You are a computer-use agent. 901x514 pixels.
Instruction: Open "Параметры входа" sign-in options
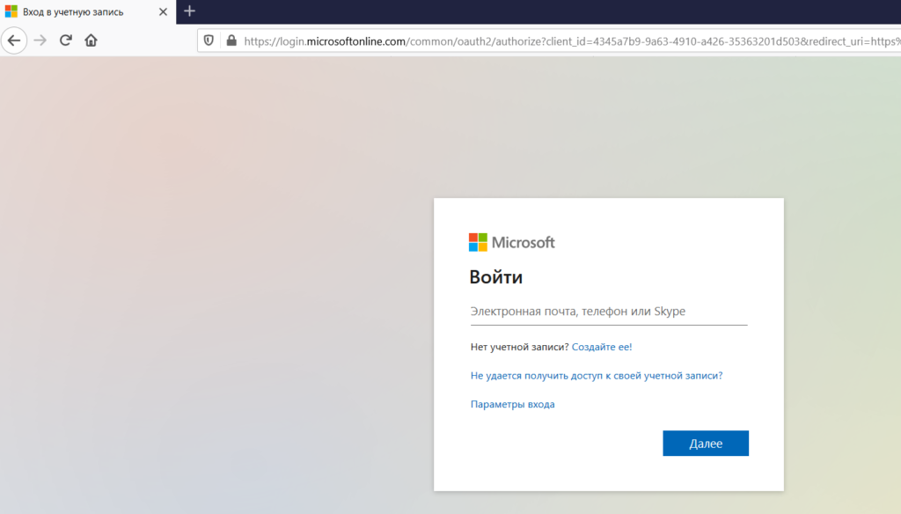point(513,404)
